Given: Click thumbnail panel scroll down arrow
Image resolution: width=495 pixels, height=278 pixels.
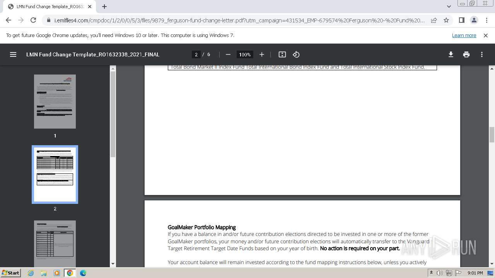Looking at the screenshot, I should [113, 264].
